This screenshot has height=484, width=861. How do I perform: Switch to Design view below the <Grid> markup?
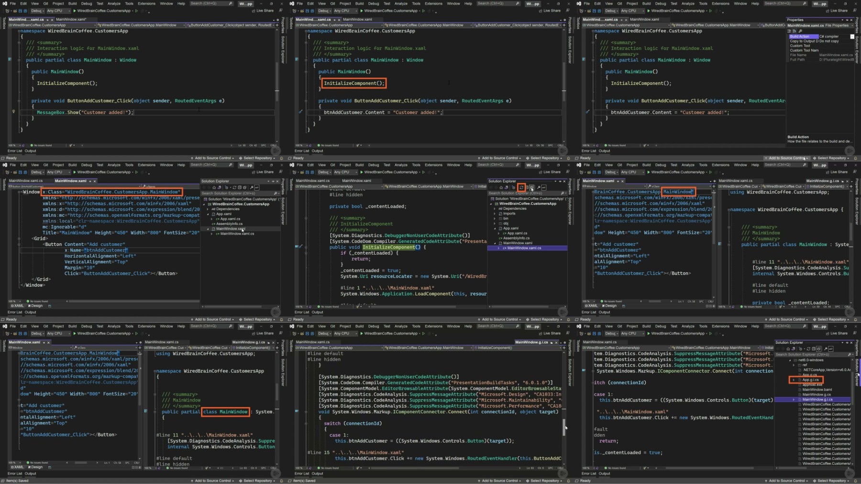[35, 305]
